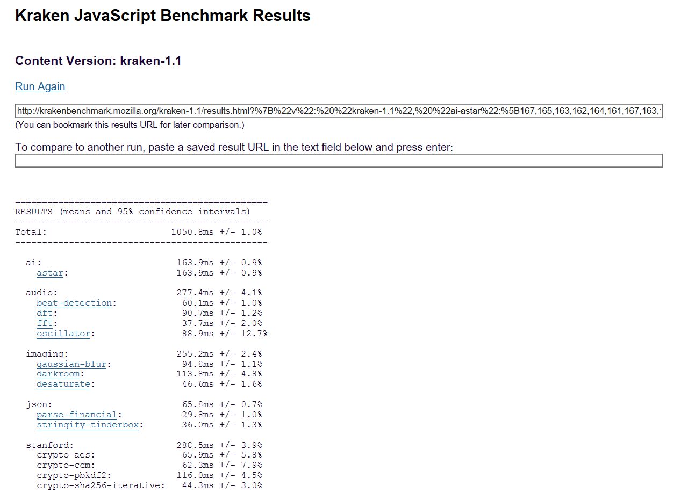Click the json result 65.8ms
681x500 pixels.
tap(198, 404)
